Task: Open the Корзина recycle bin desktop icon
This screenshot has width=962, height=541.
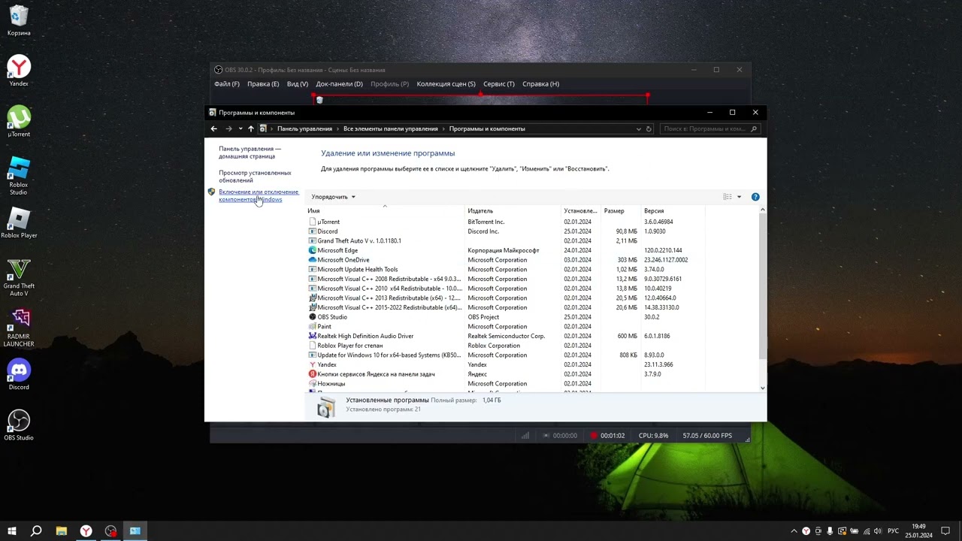Action: coord(19,21)
